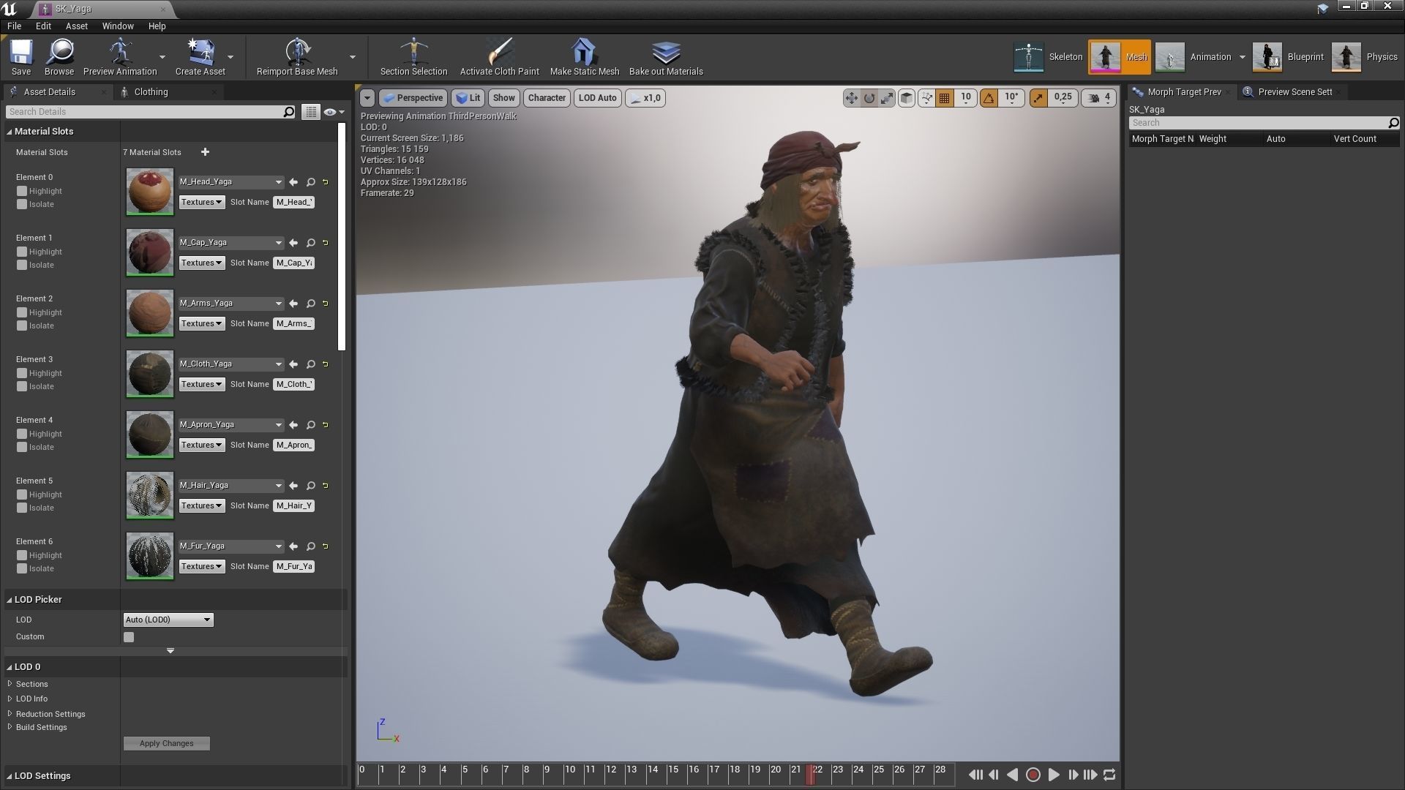This screenshot has width=1405, height=790.
Task: Open the File menu
Action: (14, 26)
